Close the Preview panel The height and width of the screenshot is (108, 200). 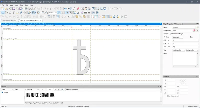(x=161, y=87)
